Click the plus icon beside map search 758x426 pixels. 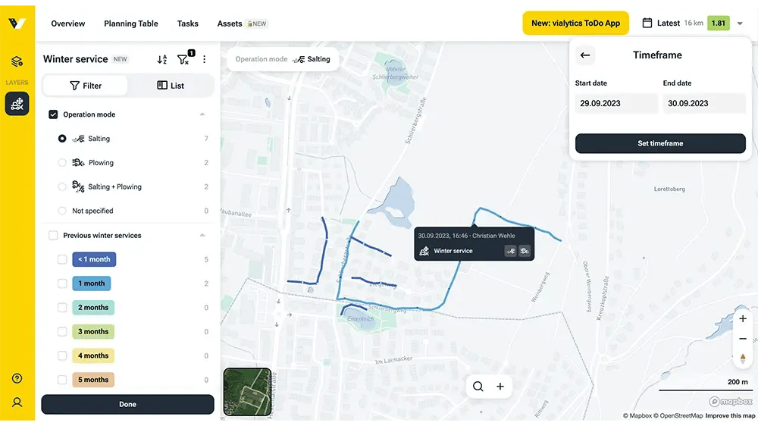(500, 387)
